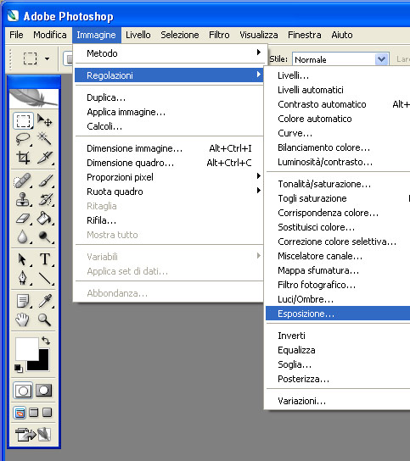The image size is (410, 461).
Task: Swap foreground and background colors
Action: [x=46, y=341]
